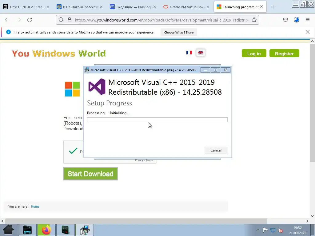
Task: Select the English UK flag language icon
Action: pyautogui.click(x=201, y=53)
